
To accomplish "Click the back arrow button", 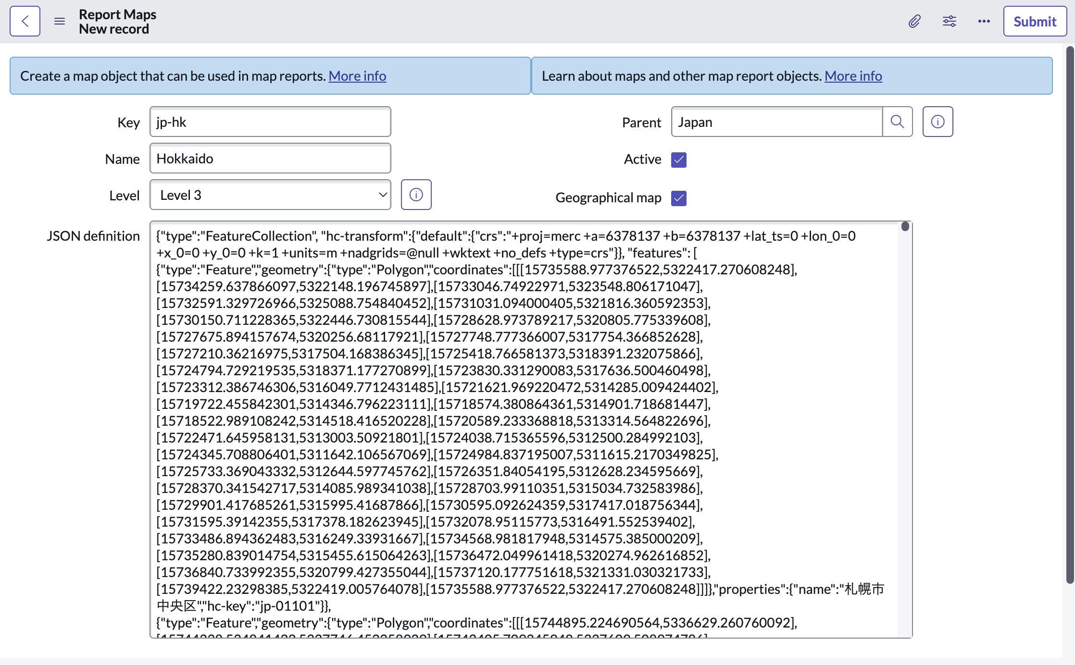I will [25, 21].
